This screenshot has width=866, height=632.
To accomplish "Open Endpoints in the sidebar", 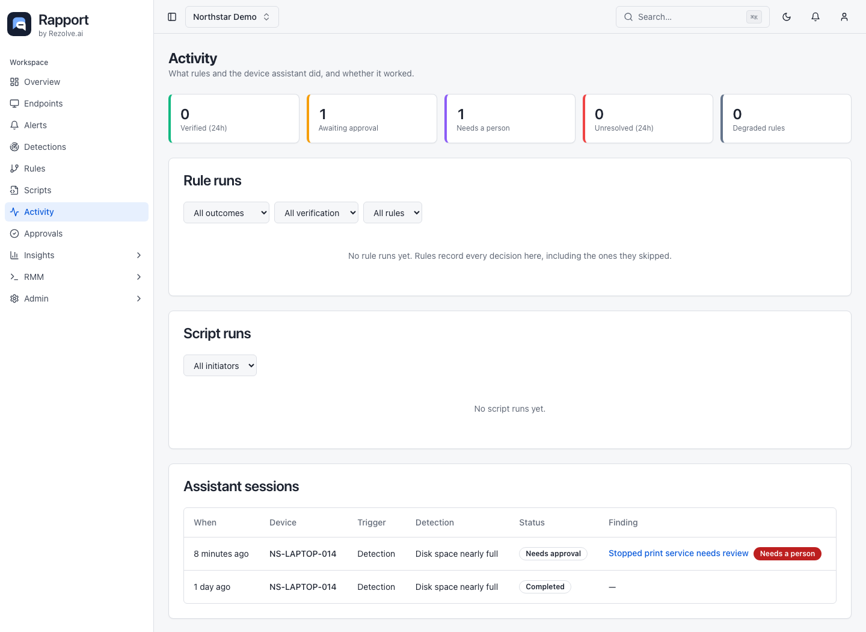I will (76, 104).
